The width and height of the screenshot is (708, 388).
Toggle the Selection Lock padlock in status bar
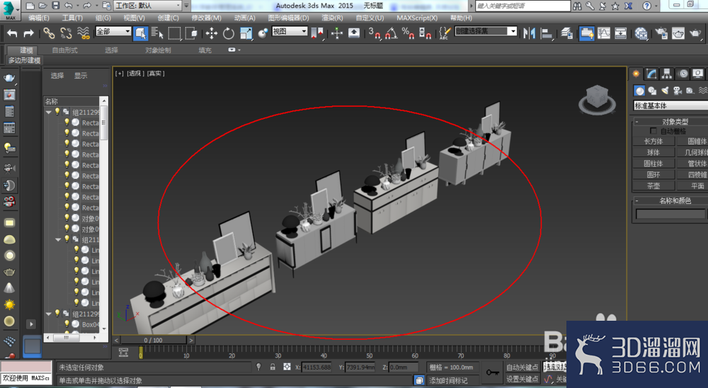pyautogui.click(x=273, y=367)
